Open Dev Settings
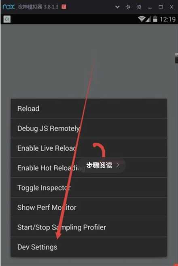Image resolution: width=178 pixels, height=266 pixels. [x=89, y=247]
